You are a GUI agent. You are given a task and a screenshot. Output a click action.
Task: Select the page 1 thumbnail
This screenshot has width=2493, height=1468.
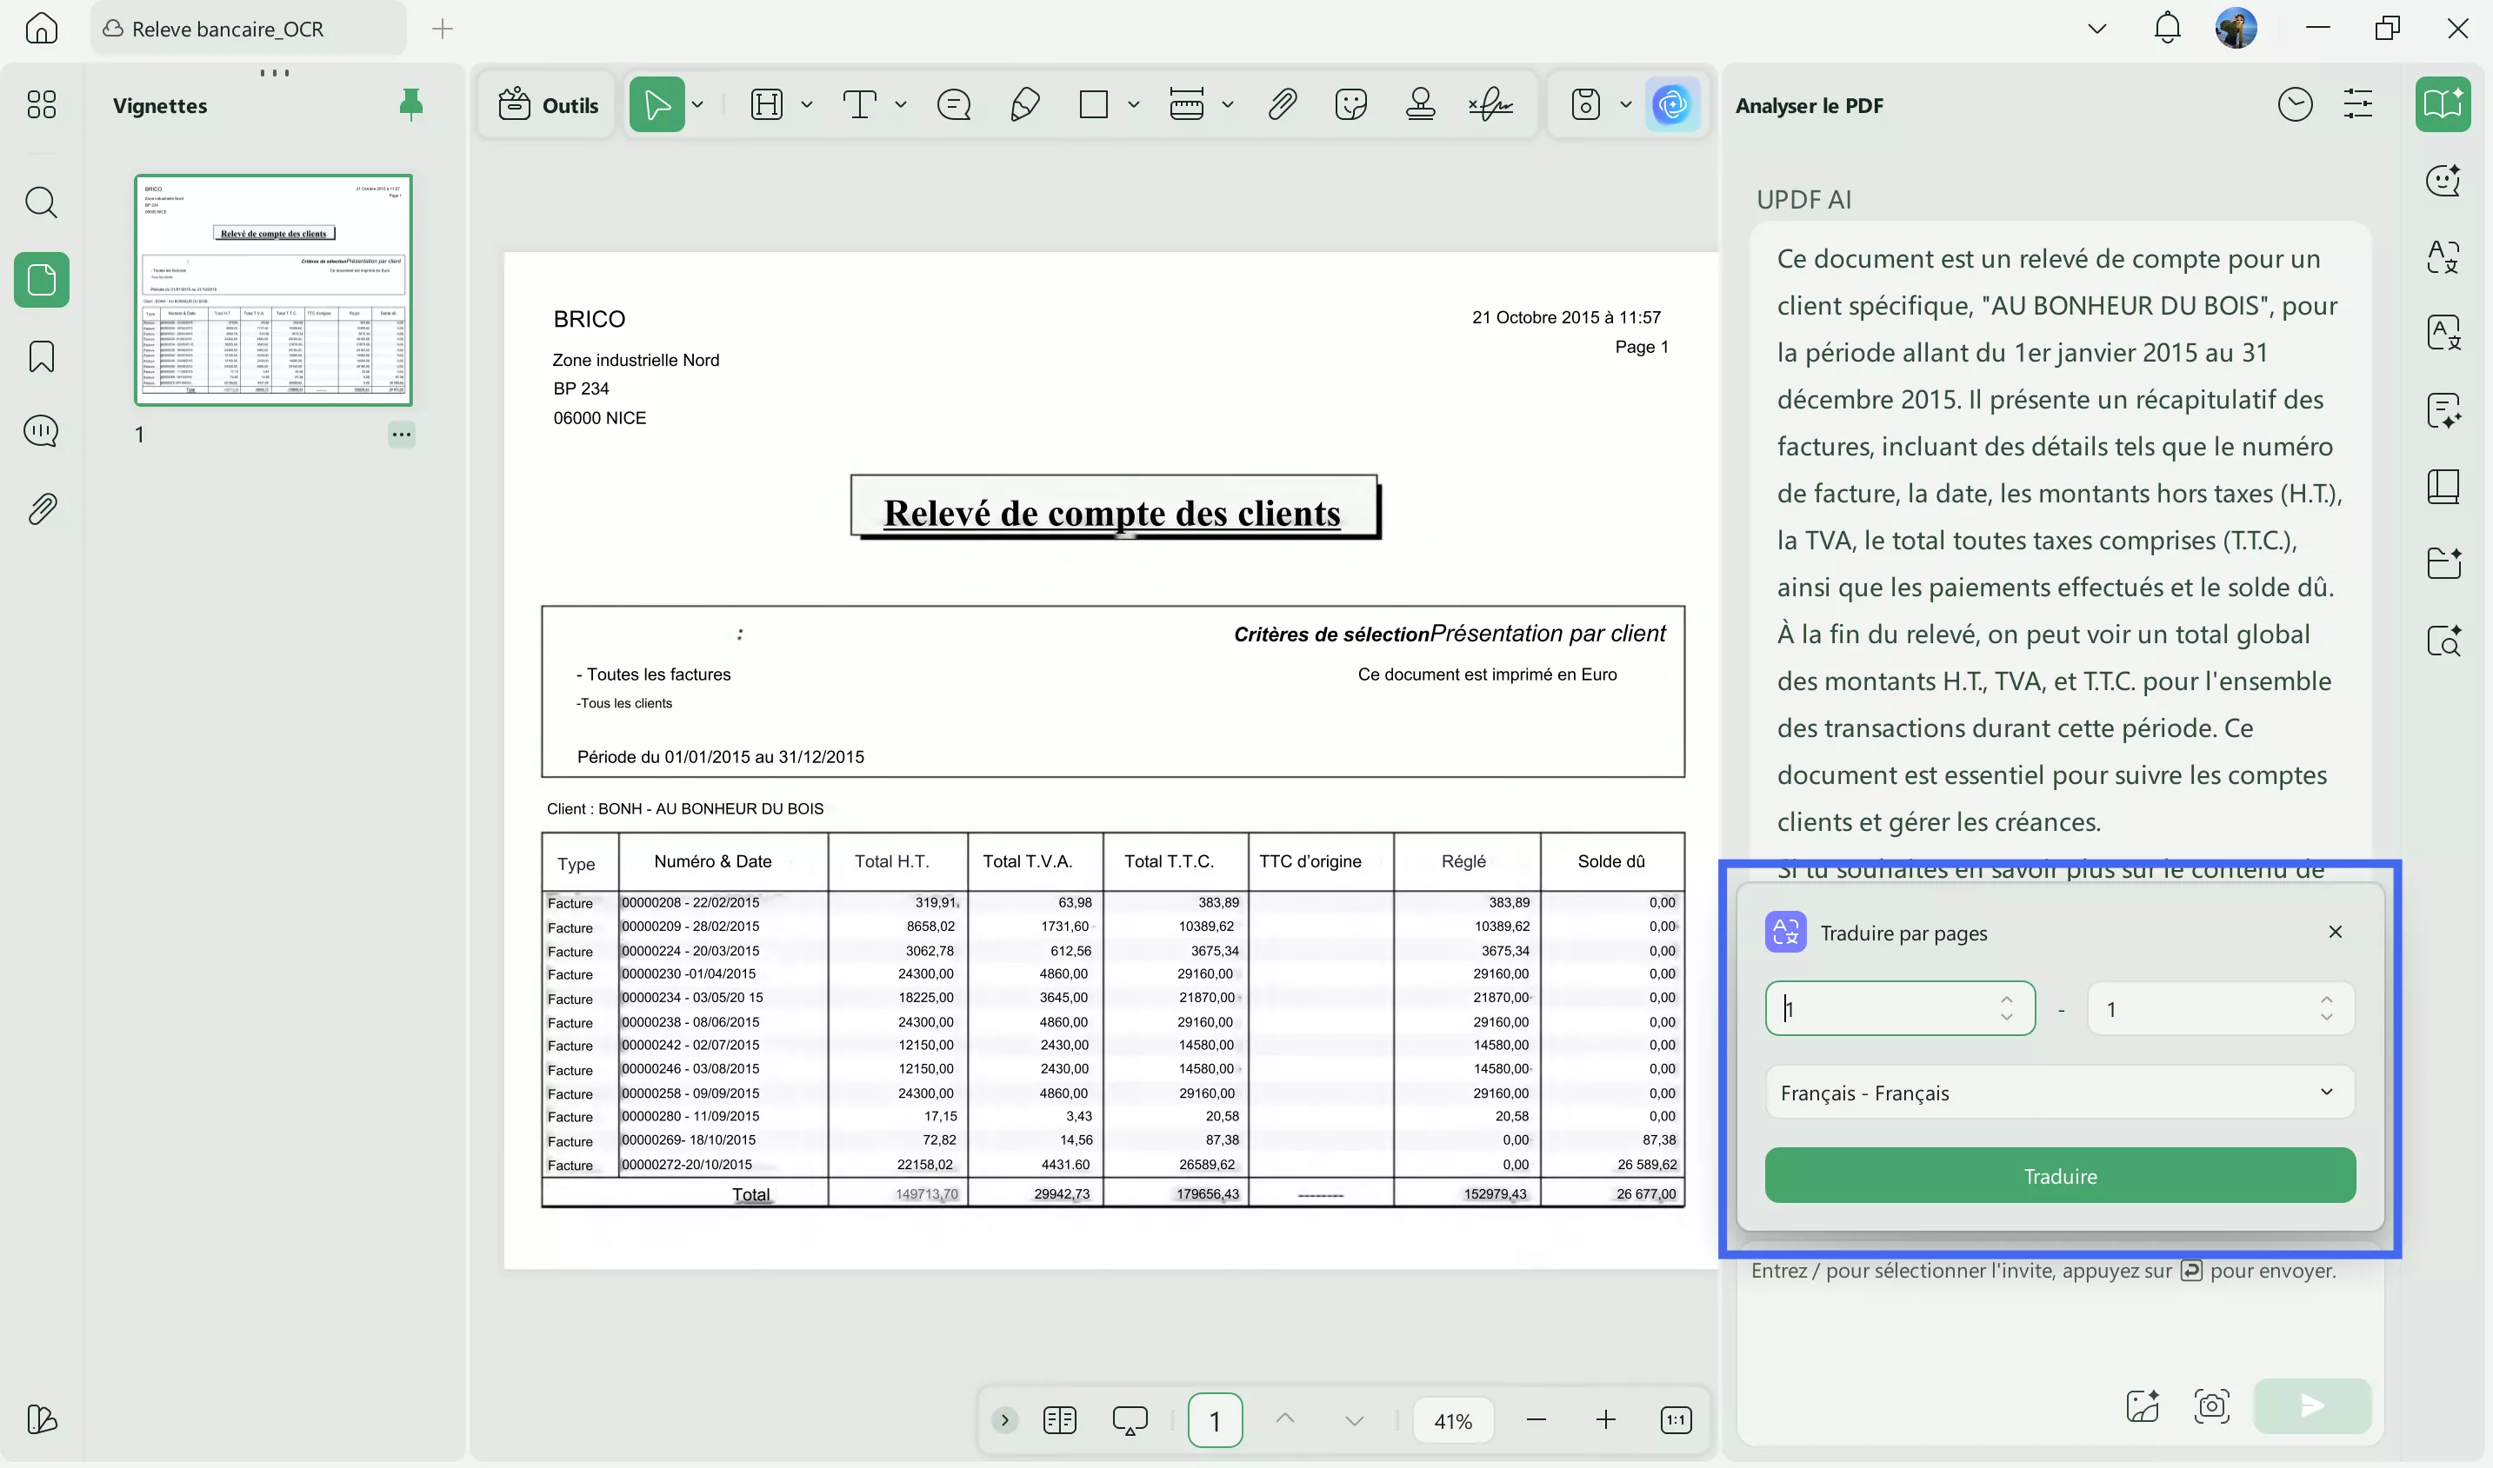[273, 289]
